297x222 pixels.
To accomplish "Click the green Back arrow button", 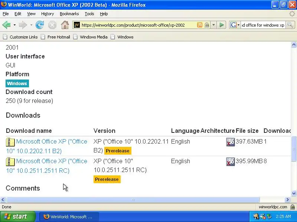I will click(x=7, y=25).
